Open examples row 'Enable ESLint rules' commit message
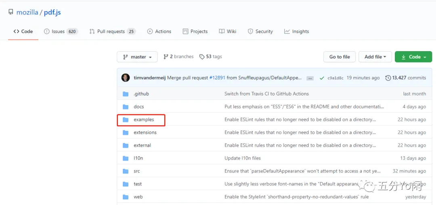Viewport: 436px width, 205px height. click(x=300, y=120)
